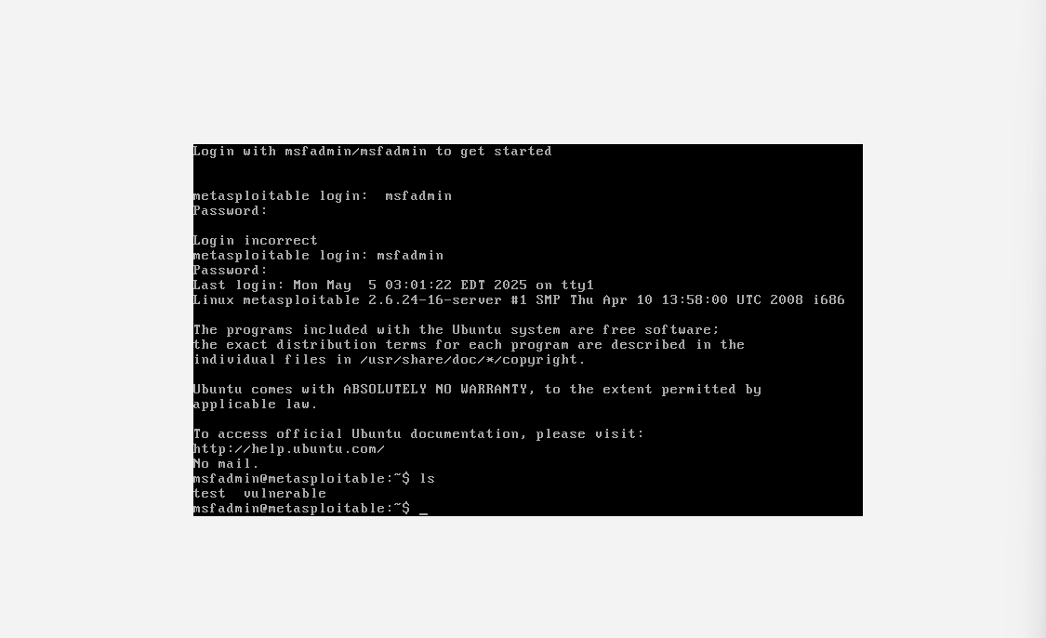This screenshot has height=638, width=1046.
Task: Click the 'applicable law.' line
Action: pyautogui.click(x=256, y=405)
